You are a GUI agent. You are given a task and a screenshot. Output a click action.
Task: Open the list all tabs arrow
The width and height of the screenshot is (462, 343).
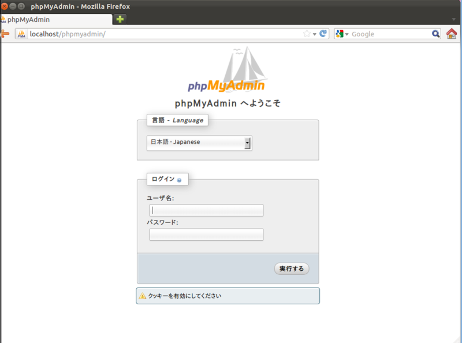click(x=454, y=20)
